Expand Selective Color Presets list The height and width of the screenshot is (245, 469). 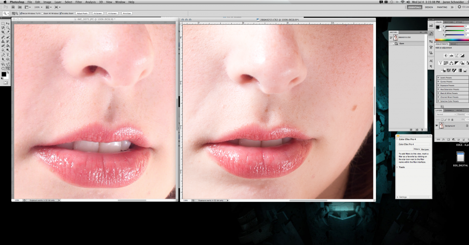(438, 101)
